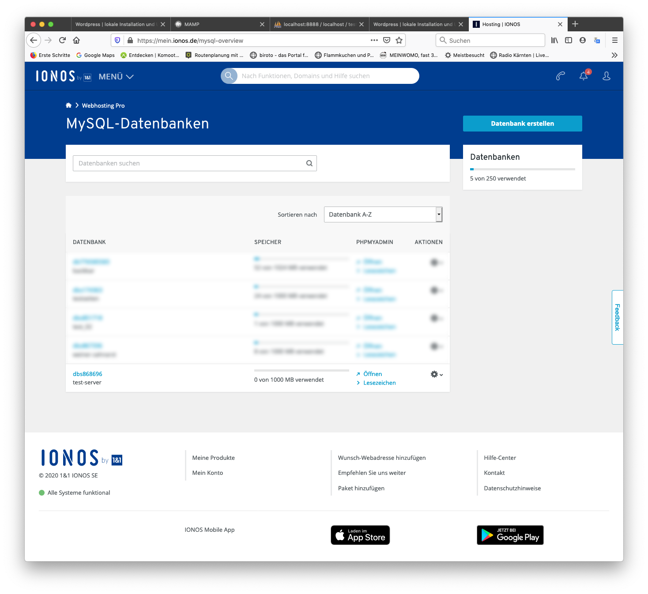Open the user account profile icon
The image size is (648, 594).
tap(607, 76)
